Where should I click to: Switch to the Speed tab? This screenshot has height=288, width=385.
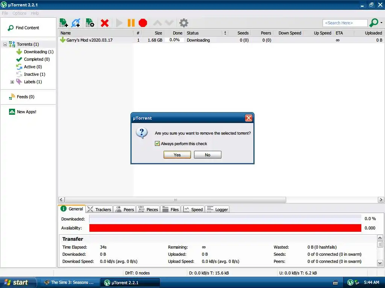tap(193, 209)
